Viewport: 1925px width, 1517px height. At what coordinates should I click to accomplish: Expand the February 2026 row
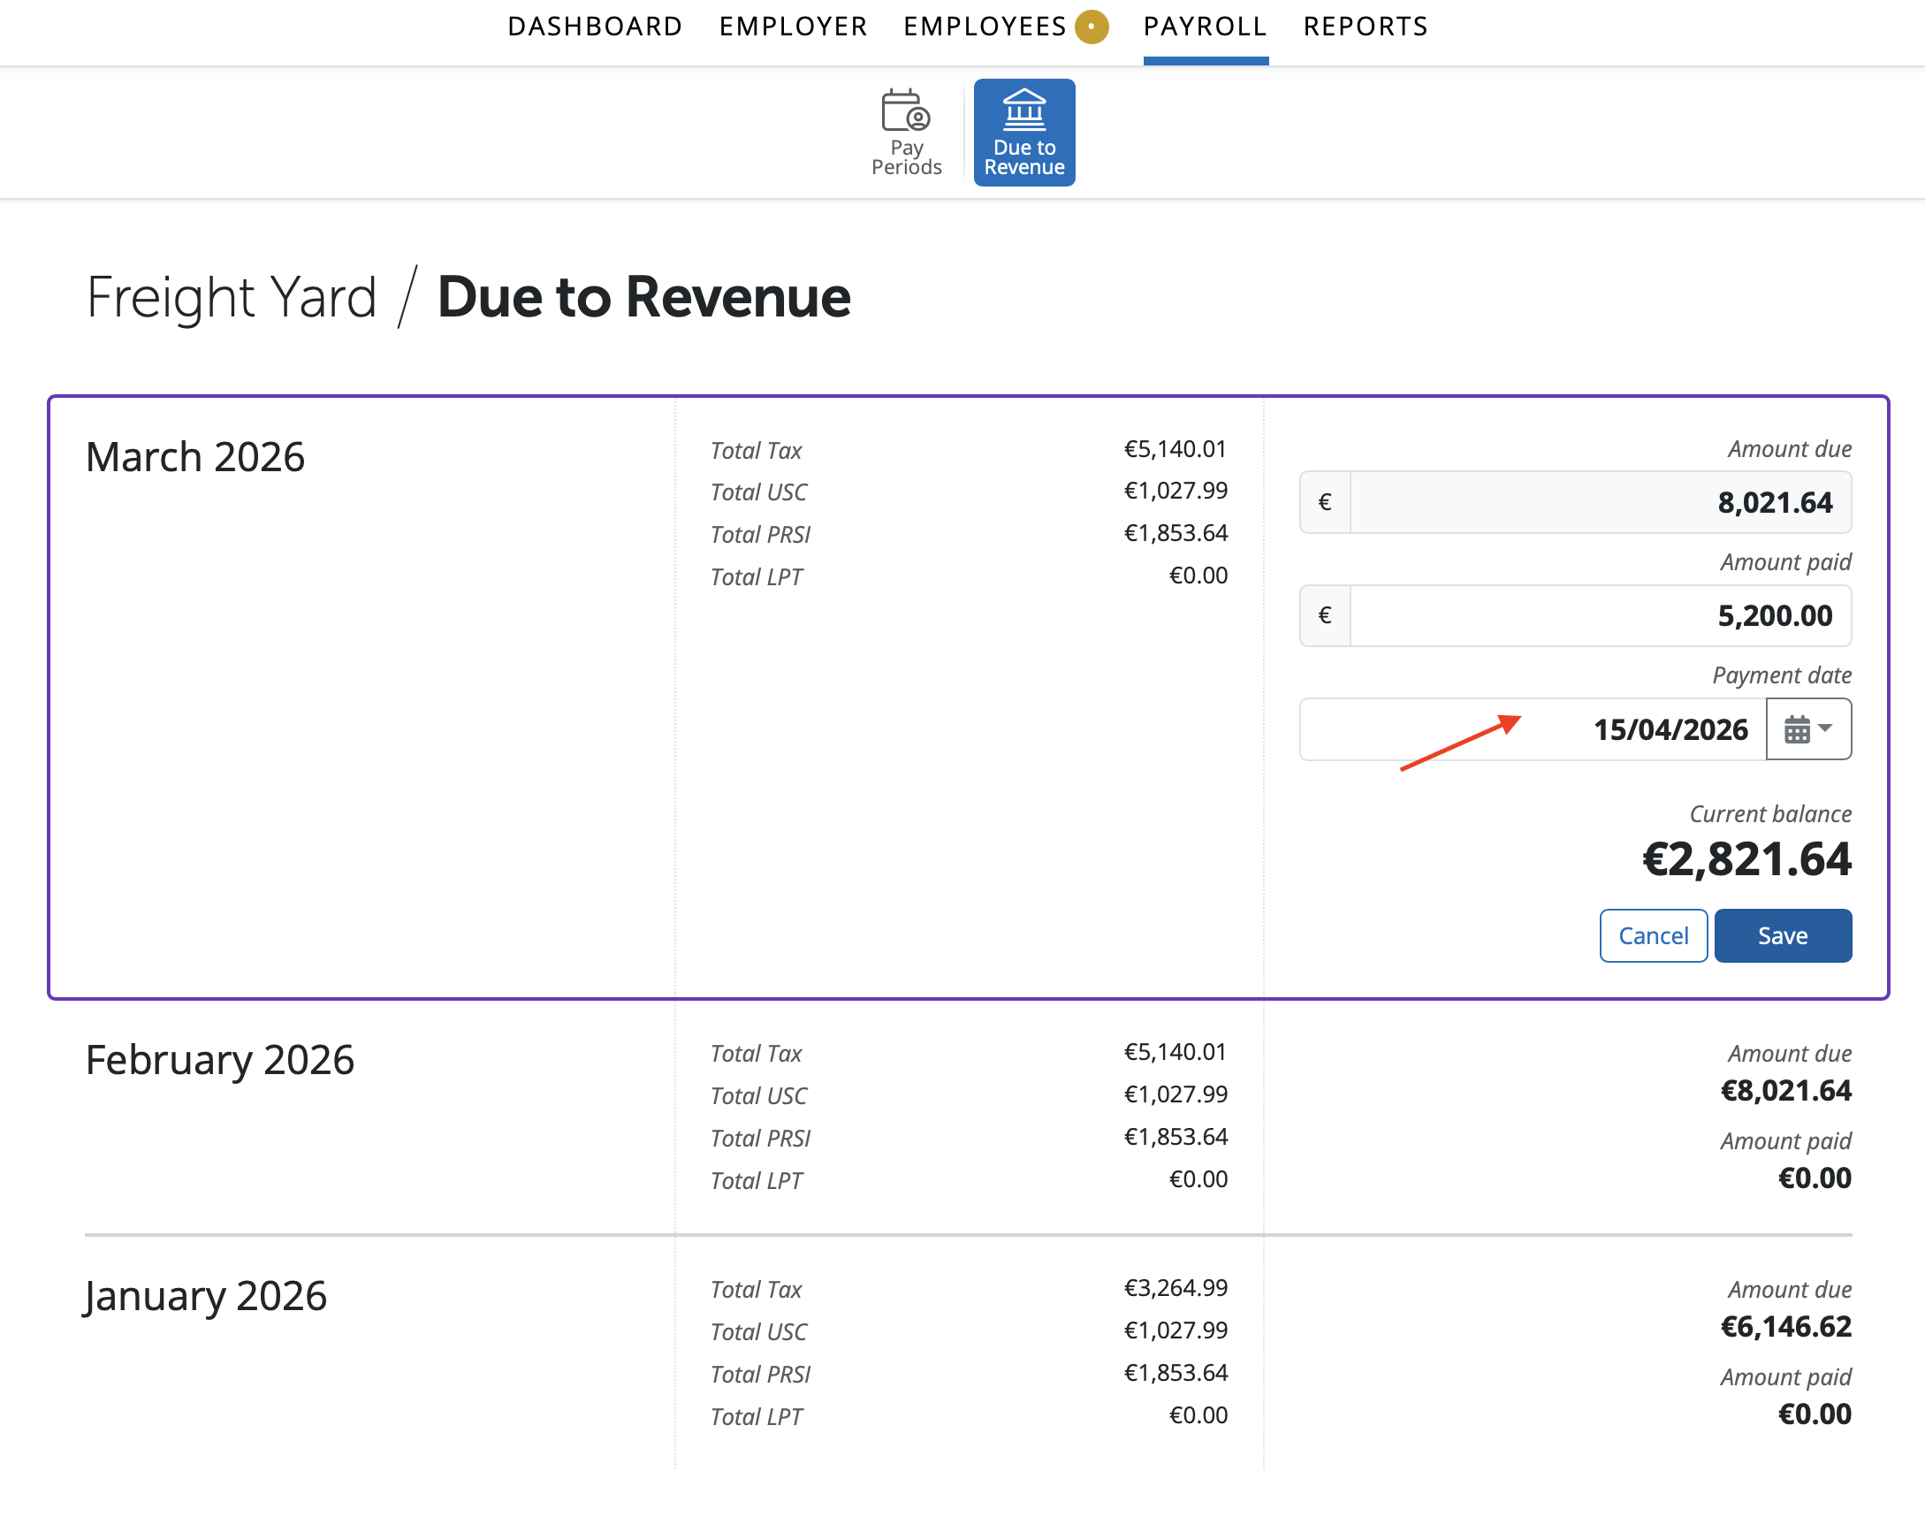(x=220, y=1060)
